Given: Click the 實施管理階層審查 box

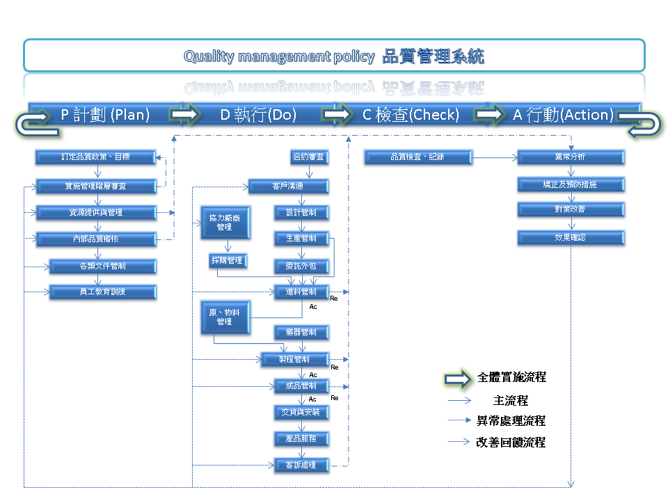Looking at the screenshot, I should pos(96,186).
